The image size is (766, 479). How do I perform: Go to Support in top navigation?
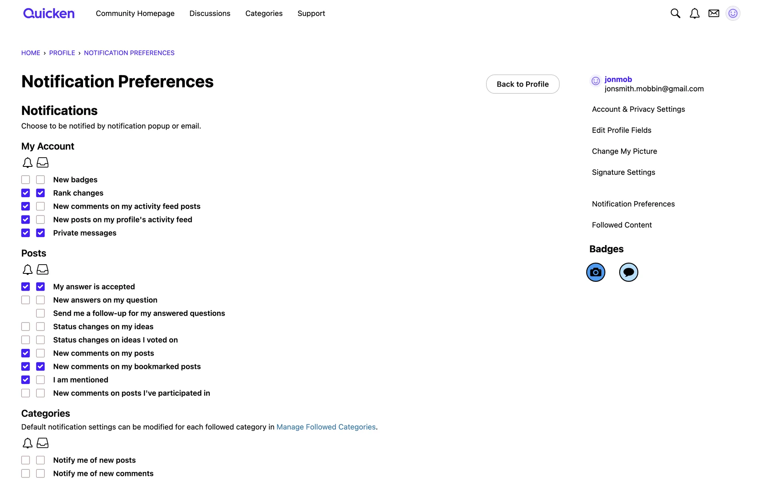[x=311, y=14]
